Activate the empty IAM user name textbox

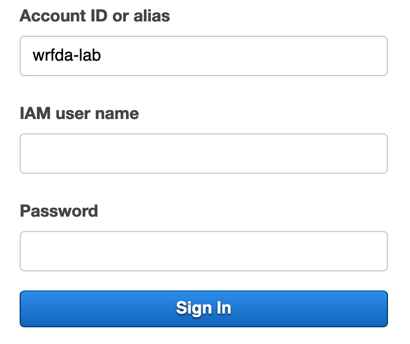tap(204, 154)
